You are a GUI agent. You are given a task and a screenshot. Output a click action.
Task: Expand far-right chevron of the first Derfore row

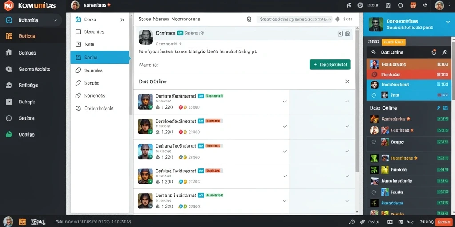(x=347, y=102)
